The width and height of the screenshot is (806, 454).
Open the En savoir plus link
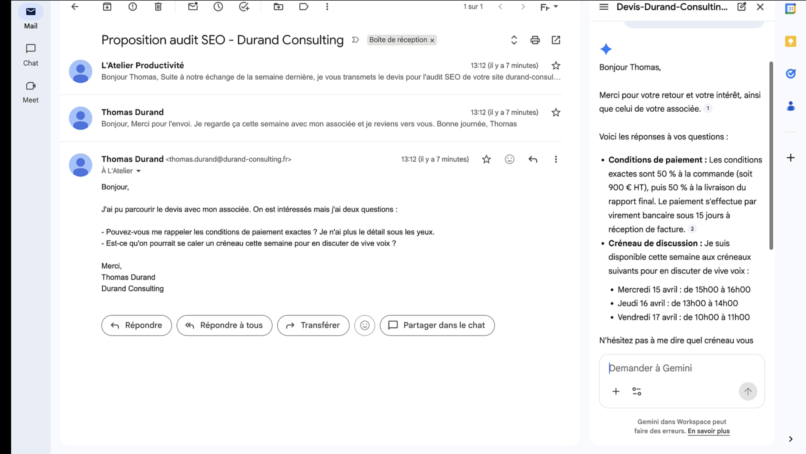coord(708,431)
